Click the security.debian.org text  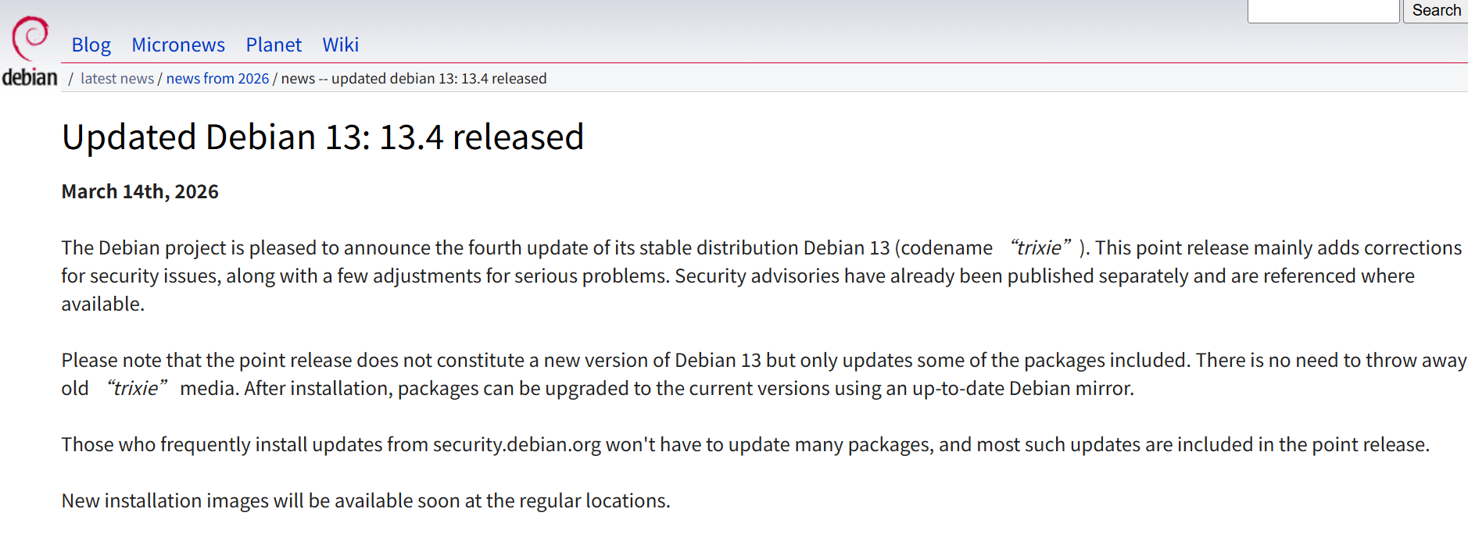517,445
